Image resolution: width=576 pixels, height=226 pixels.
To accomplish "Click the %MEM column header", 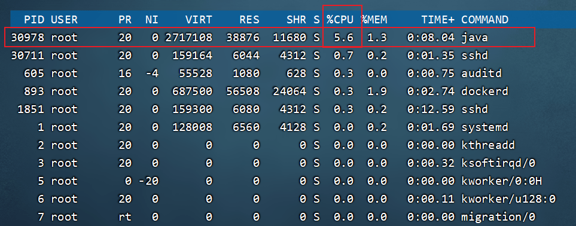I will click(x=374, y=20).
